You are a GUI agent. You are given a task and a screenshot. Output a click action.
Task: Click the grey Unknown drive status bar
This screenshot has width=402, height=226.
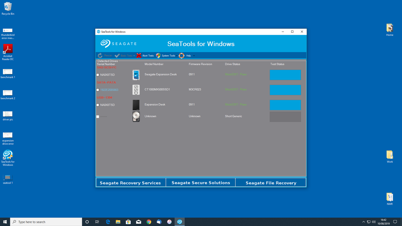coord(285,117)
